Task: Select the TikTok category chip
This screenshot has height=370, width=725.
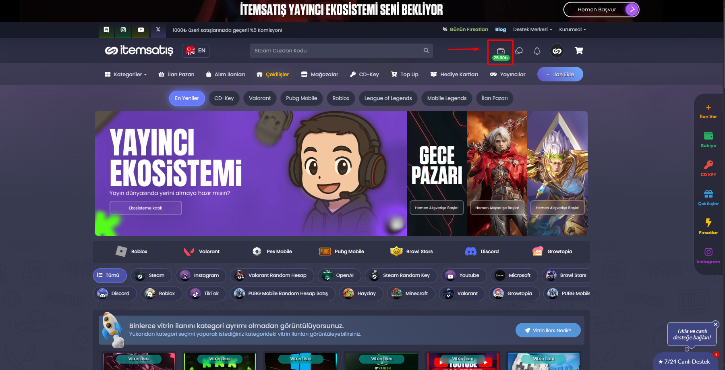Action: (x=206, y=293)
